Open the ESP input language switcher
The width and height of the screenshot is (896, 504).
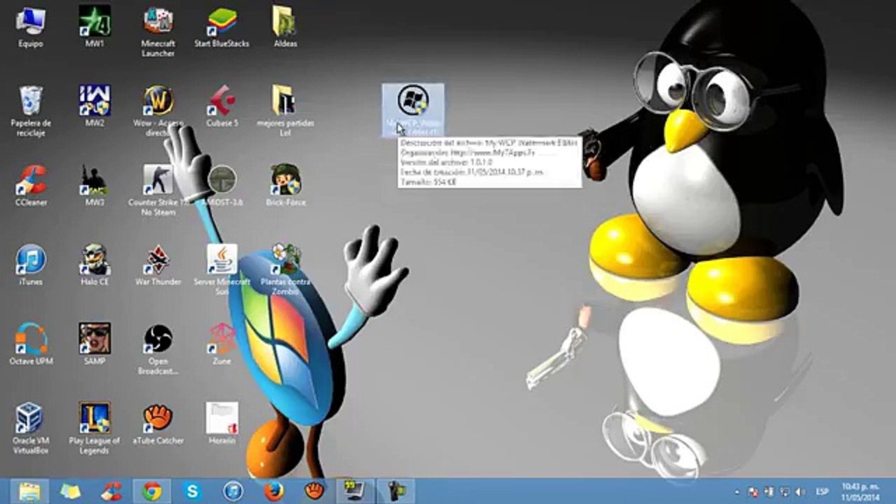tap(822, 491)
